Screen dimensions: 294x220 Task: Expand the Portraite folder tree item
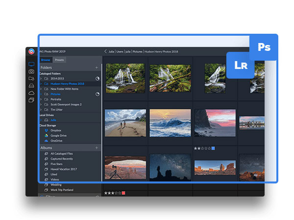tap(41, 99)
